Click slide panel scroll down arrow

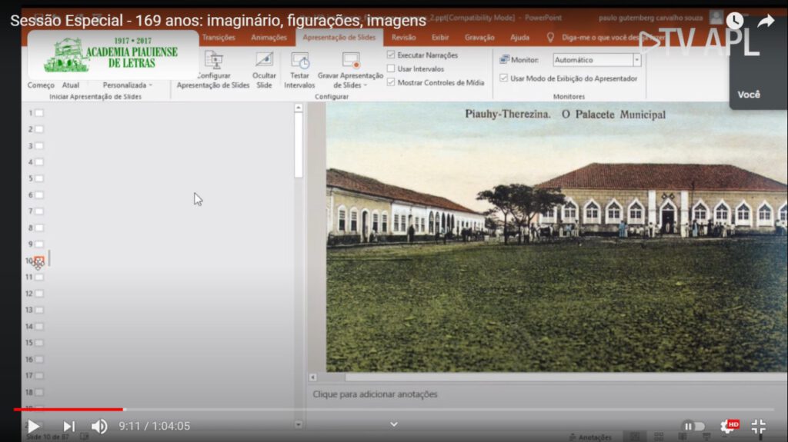(299, 424)
